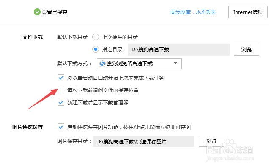Click the green settings-saved checkmark icon

[x=37, y=12]
